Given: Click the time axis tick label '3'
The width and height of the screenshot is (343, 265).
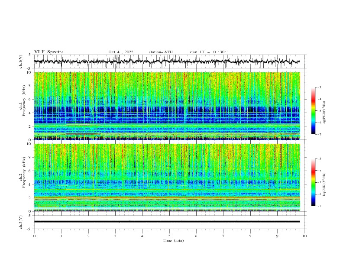Looking at the screenshot, I should click(115, 236).
